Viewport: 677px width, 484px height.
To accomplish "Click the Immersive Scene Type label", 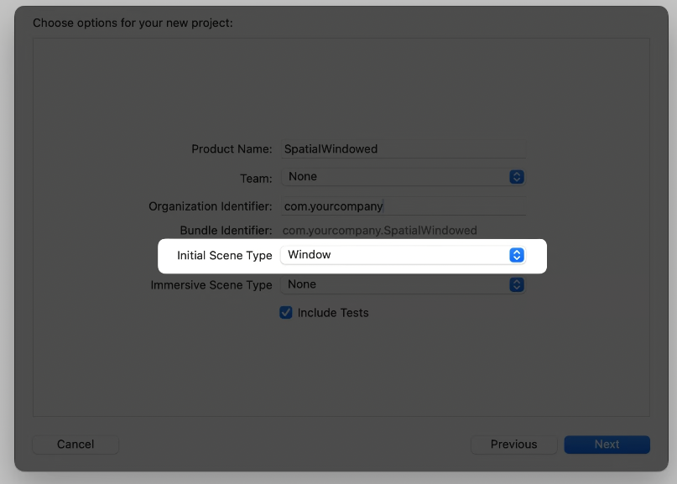I will pyautogui.click(x=211, y=285).
